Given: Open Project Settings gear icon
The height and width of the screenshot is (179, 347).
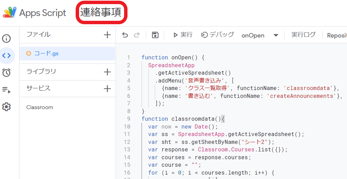Looking at the screenshot, I should point(6,107).
